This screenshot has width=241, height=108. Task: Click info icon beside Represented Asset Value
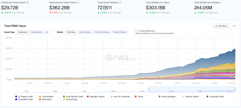[78, 2]
